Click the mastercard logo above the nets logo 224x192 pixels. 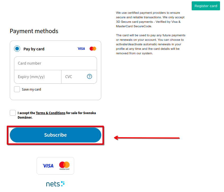[x=64, y=166]
